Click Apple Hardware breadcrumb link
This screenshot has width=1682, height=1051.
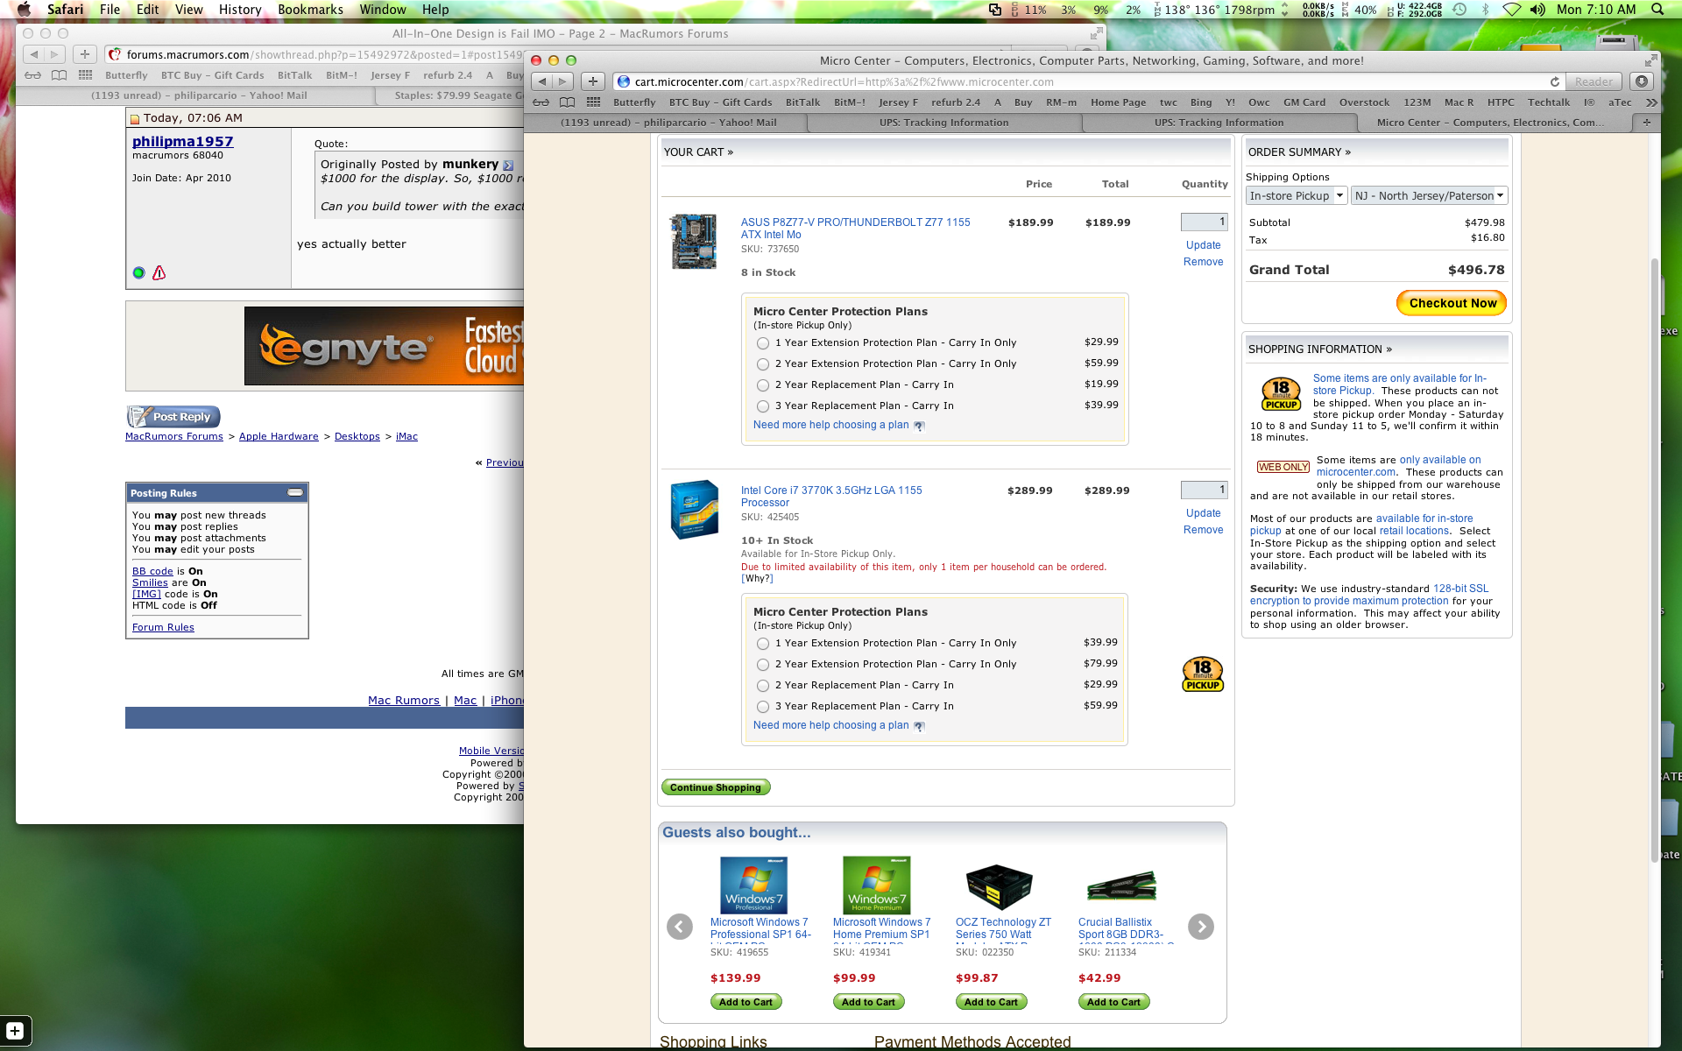279,436
